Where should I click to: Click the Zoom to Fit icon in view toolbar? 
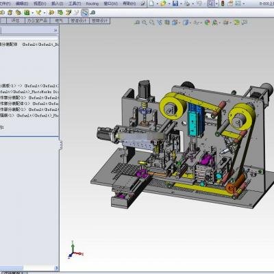(145, 23)
